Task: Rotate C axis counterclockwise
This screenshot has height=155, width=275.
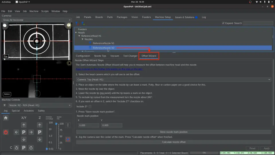Action: tap(17, 148)
